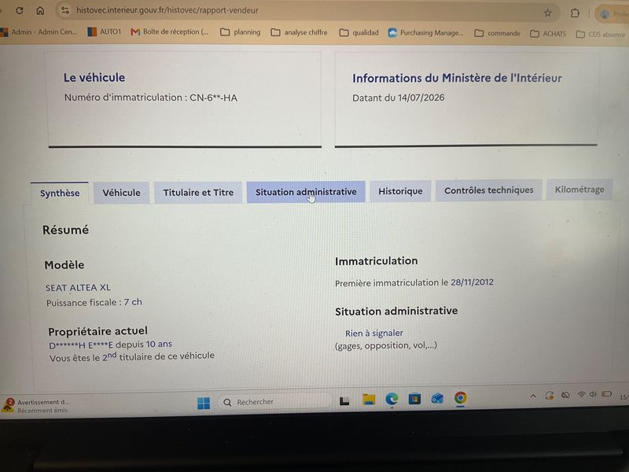Image resolution: width=629 pixels, height=472 pixels.
Task: Click the D******H E****E depuis 10 ans text
Action: pos(110,345)
